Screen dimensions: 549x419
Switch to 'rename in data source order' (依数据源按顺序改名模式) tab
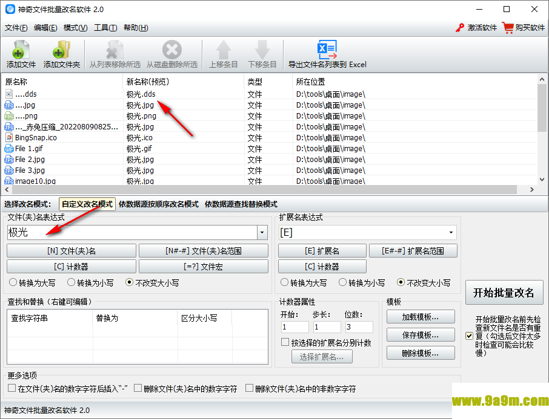point(159,204)
